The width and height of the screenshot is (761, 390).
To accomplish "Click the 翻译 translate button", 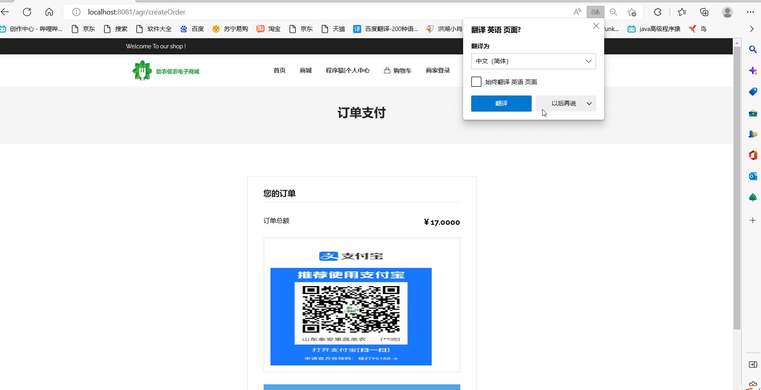I will point(501,104).
